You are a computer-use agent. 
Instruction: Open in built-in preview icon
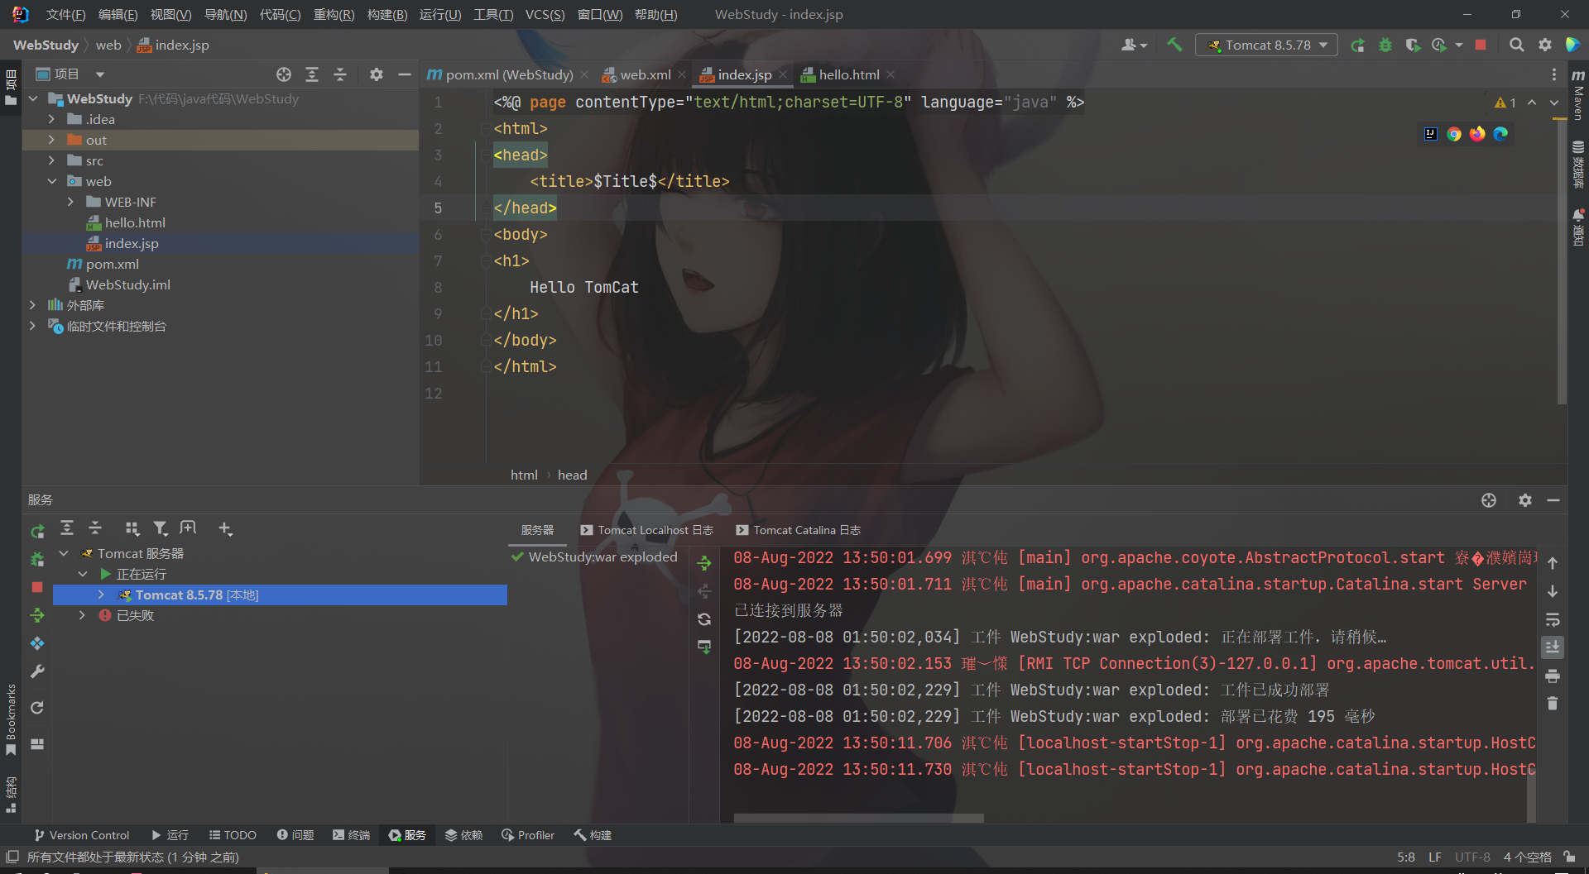point(1431,134)
